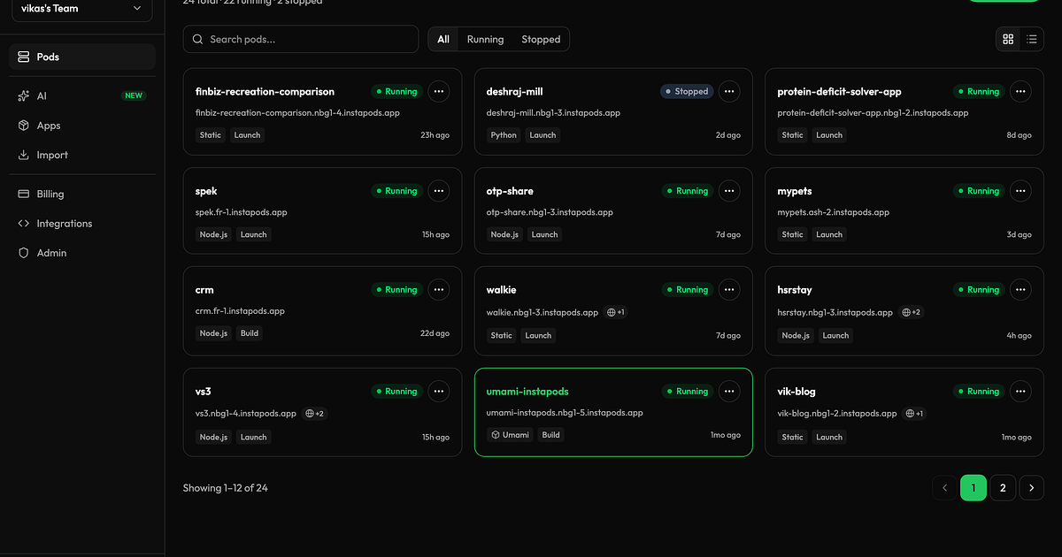Open the mypets three-dot menu
1062x557 pixels.
coord(1020,191)
